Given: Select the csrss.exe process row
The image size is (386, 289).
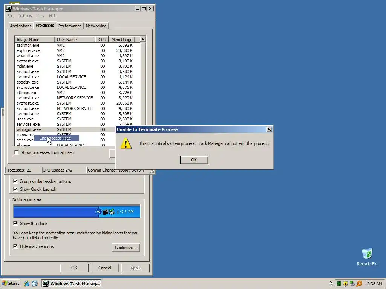Looking at the screenshot, I should pos(66,135).
